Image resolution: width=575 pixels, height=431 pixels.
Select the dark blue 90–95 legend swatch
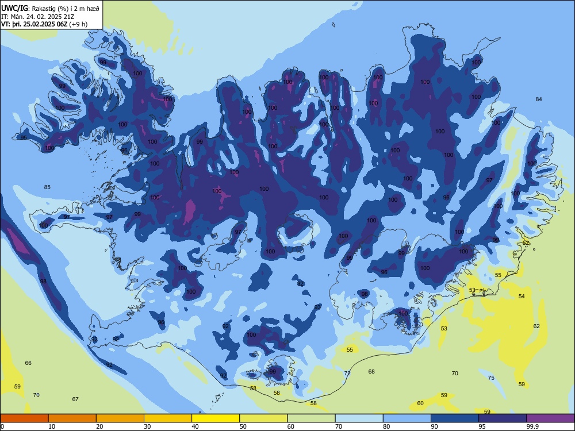pyautogui.click(x=455, y=418)
